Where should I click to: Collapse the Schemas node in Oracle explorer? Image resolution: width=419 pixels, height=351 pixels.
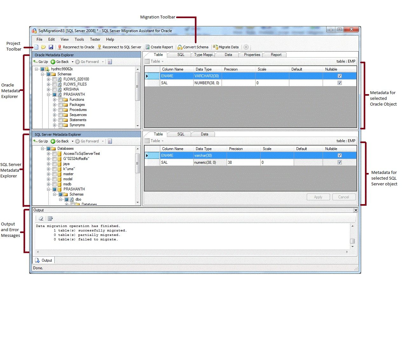pos(42,74)
